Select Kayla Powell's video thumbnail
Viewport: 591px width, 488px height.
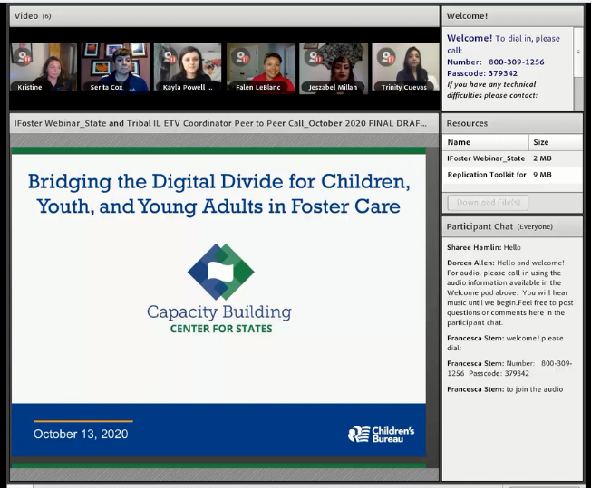188,67
